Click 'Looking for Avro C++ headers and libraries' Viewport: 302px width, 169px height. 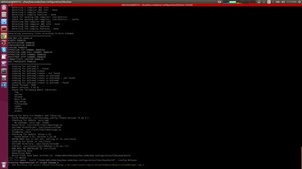point(34,115)
